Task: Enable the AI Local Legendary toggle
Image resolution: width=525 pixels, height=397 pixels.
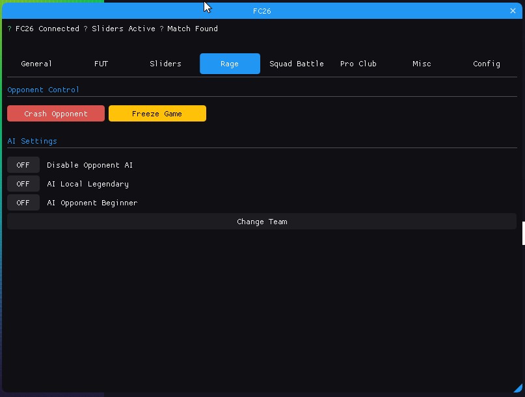Action: 23,184
